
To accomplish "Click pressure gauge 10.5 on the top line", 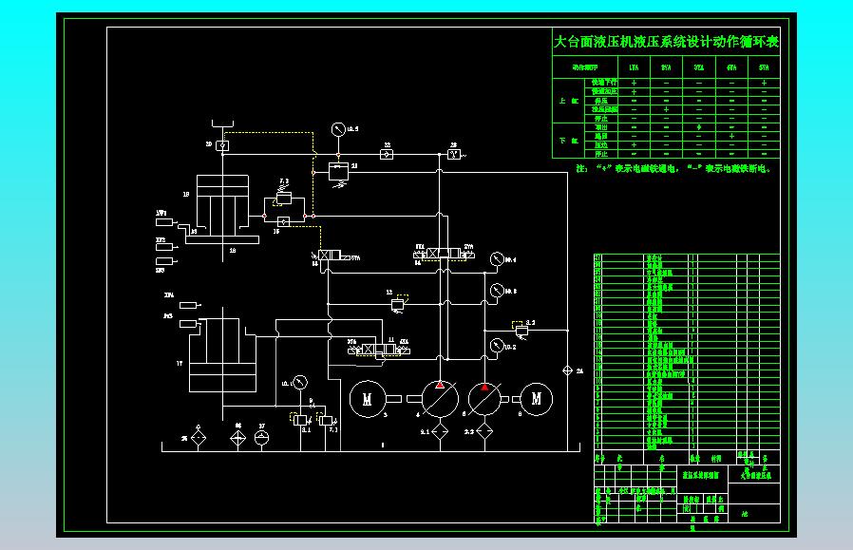I will (338, 129).
